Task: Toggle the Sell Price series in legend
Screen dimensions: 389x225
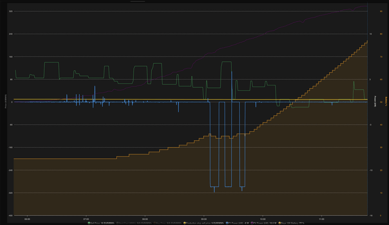Action: click(x=101, y=223)
